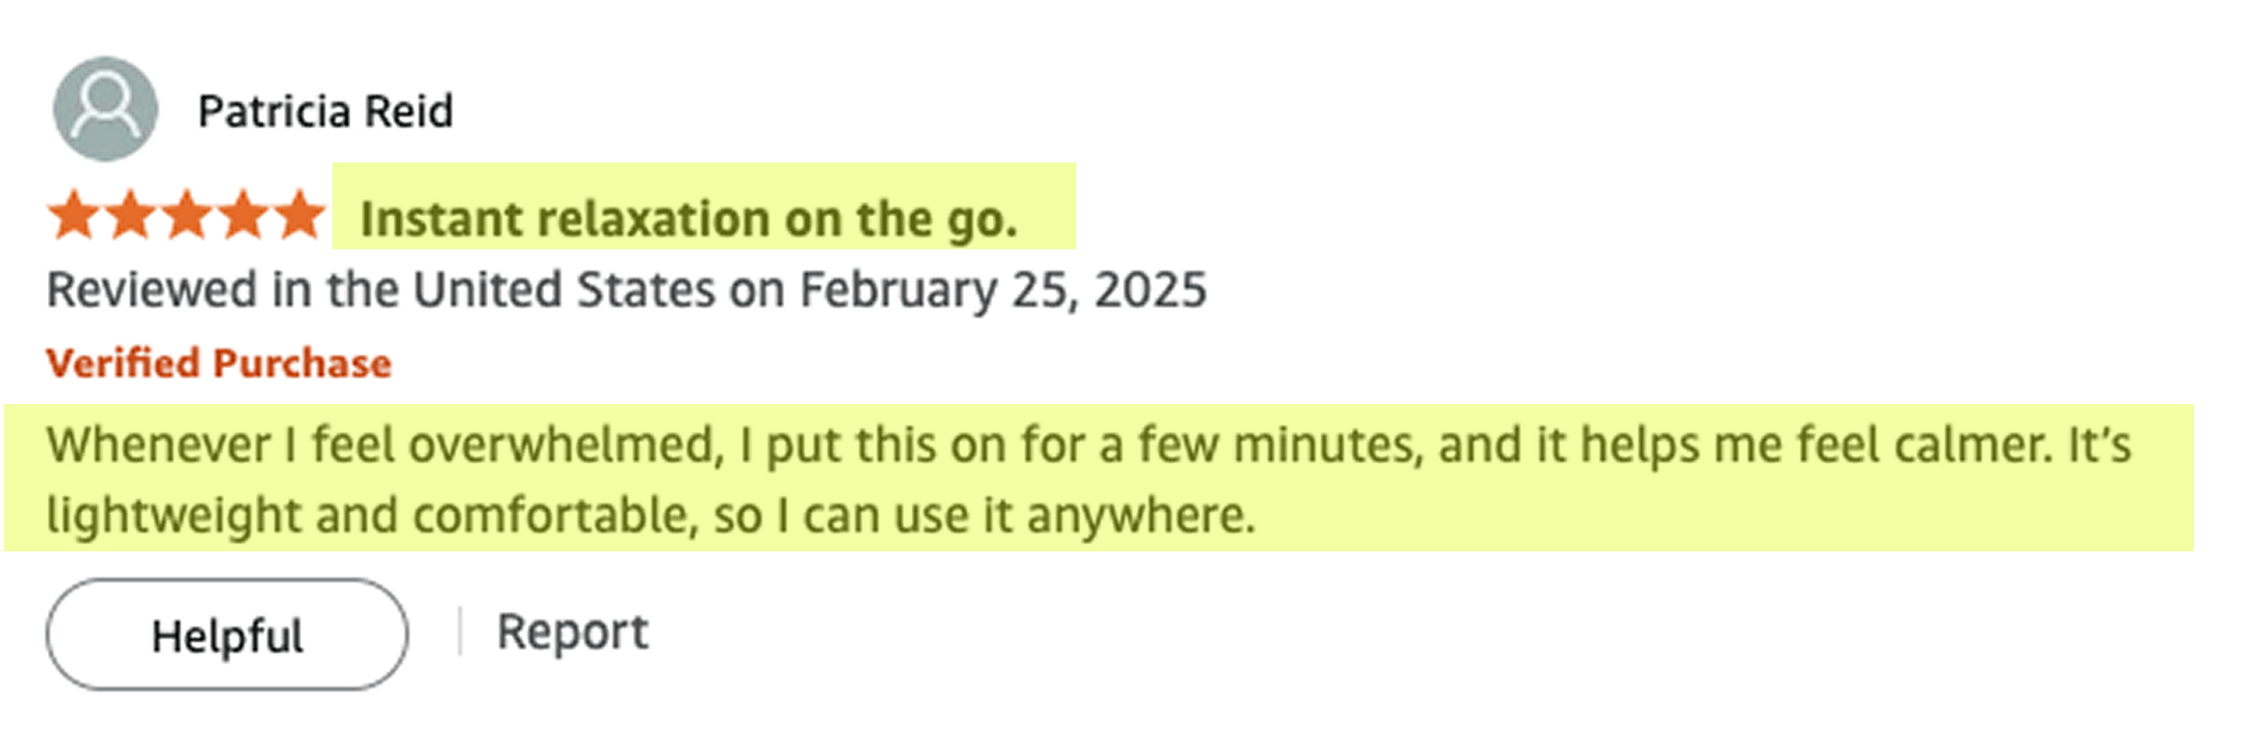This screenshot has height=744, width=2260.
Task: Click the word 'February 25, 2025' in the date
Action: click(x=1004, y=290)
